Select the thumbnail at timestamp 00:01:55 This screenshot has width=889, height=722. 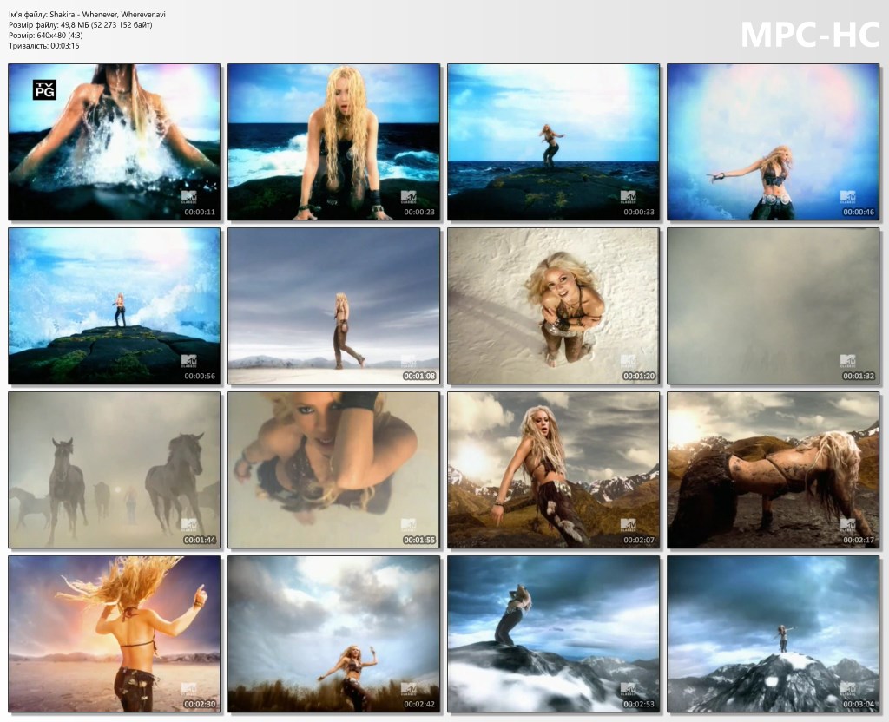point(333,469)
